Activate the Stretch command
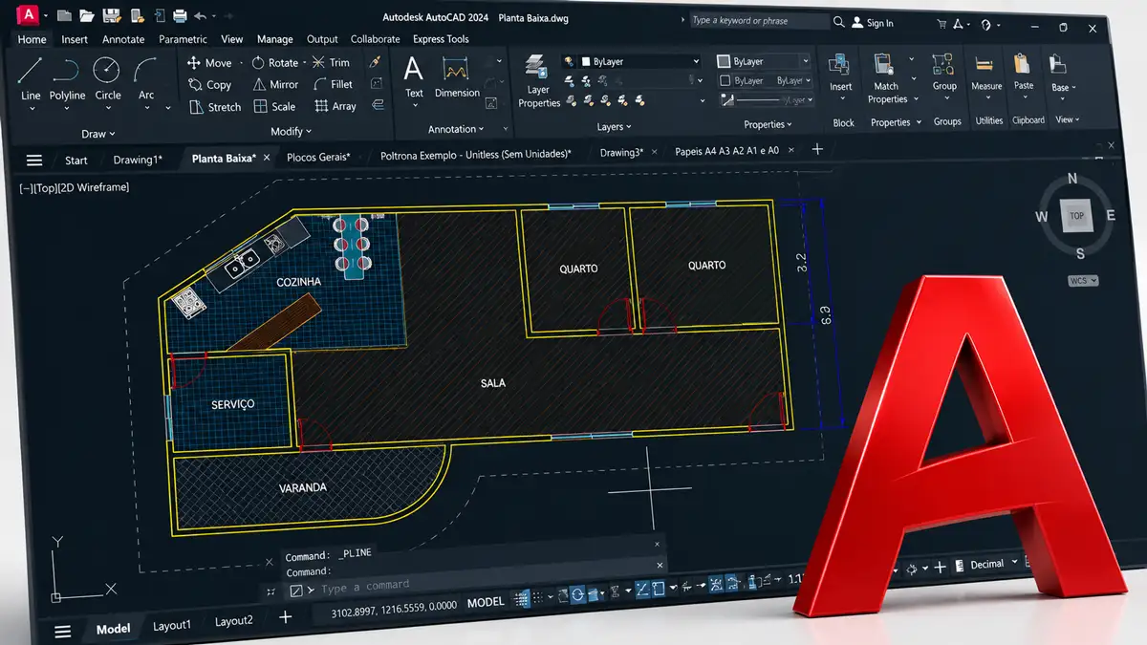This screenshot has width=1147, height=645. (x=214, y=107)
